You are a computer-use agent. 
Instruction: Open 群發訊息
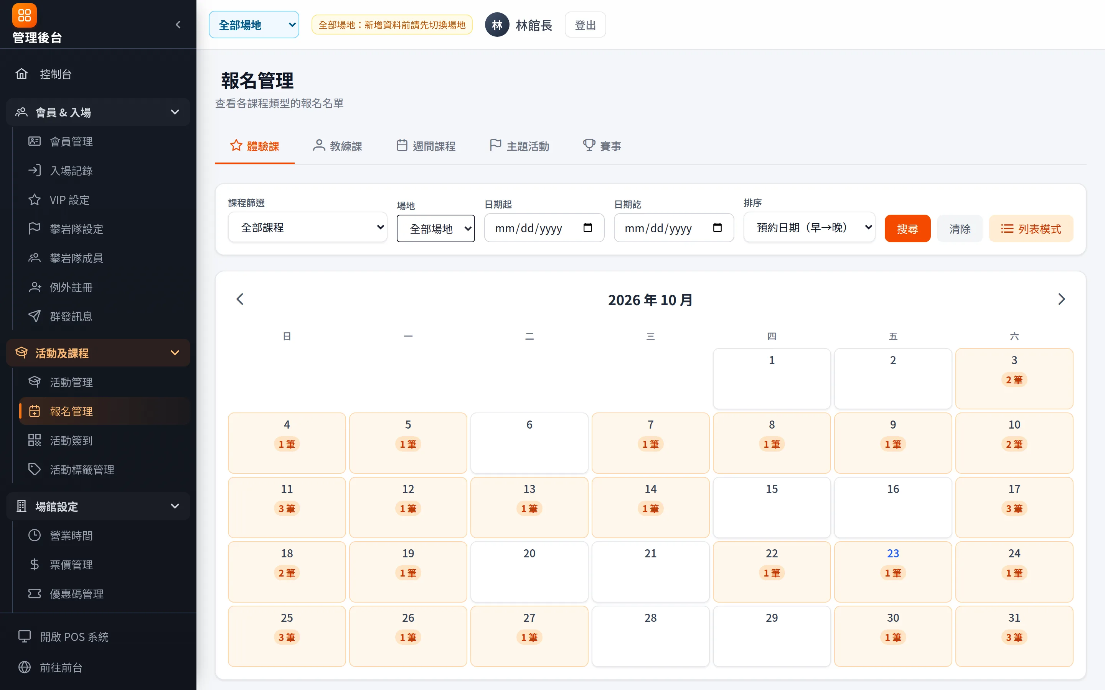click(x=105, y=316)
